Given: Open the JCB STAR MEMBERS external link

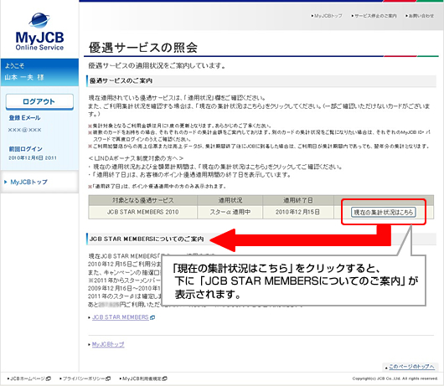Looking at the screenshot, I should tap(121, 317).
